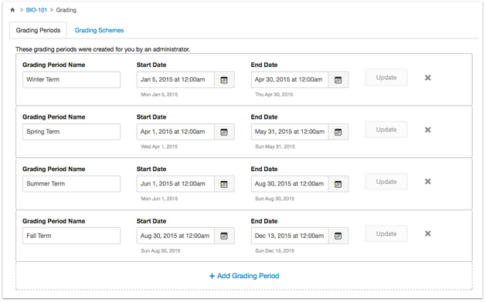The width and height of the screenshot is (486, 302).
Task: Delete the Spring Term grading period
Action: [x=428, y=130]
